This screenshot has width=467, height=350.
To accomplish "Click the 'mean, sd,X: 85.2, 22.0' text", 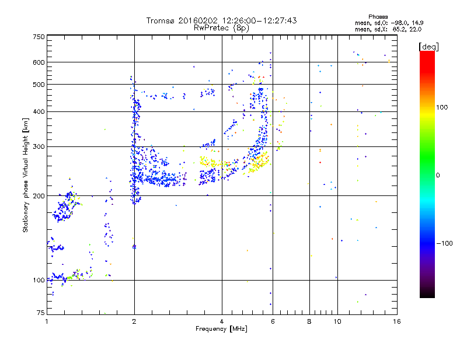I will pyautogui.click(x=388, y=29).
